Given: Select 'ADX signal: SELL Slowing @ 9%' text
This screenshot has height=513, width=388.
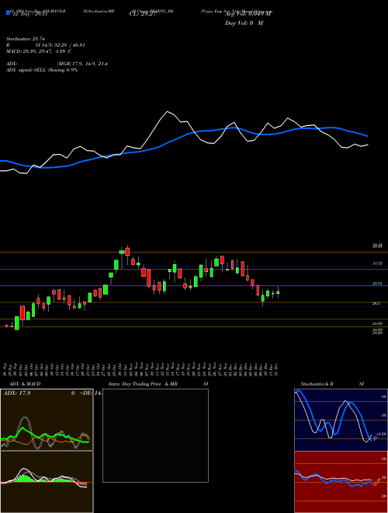Looking at the screenshot, I should coord(42,70).
